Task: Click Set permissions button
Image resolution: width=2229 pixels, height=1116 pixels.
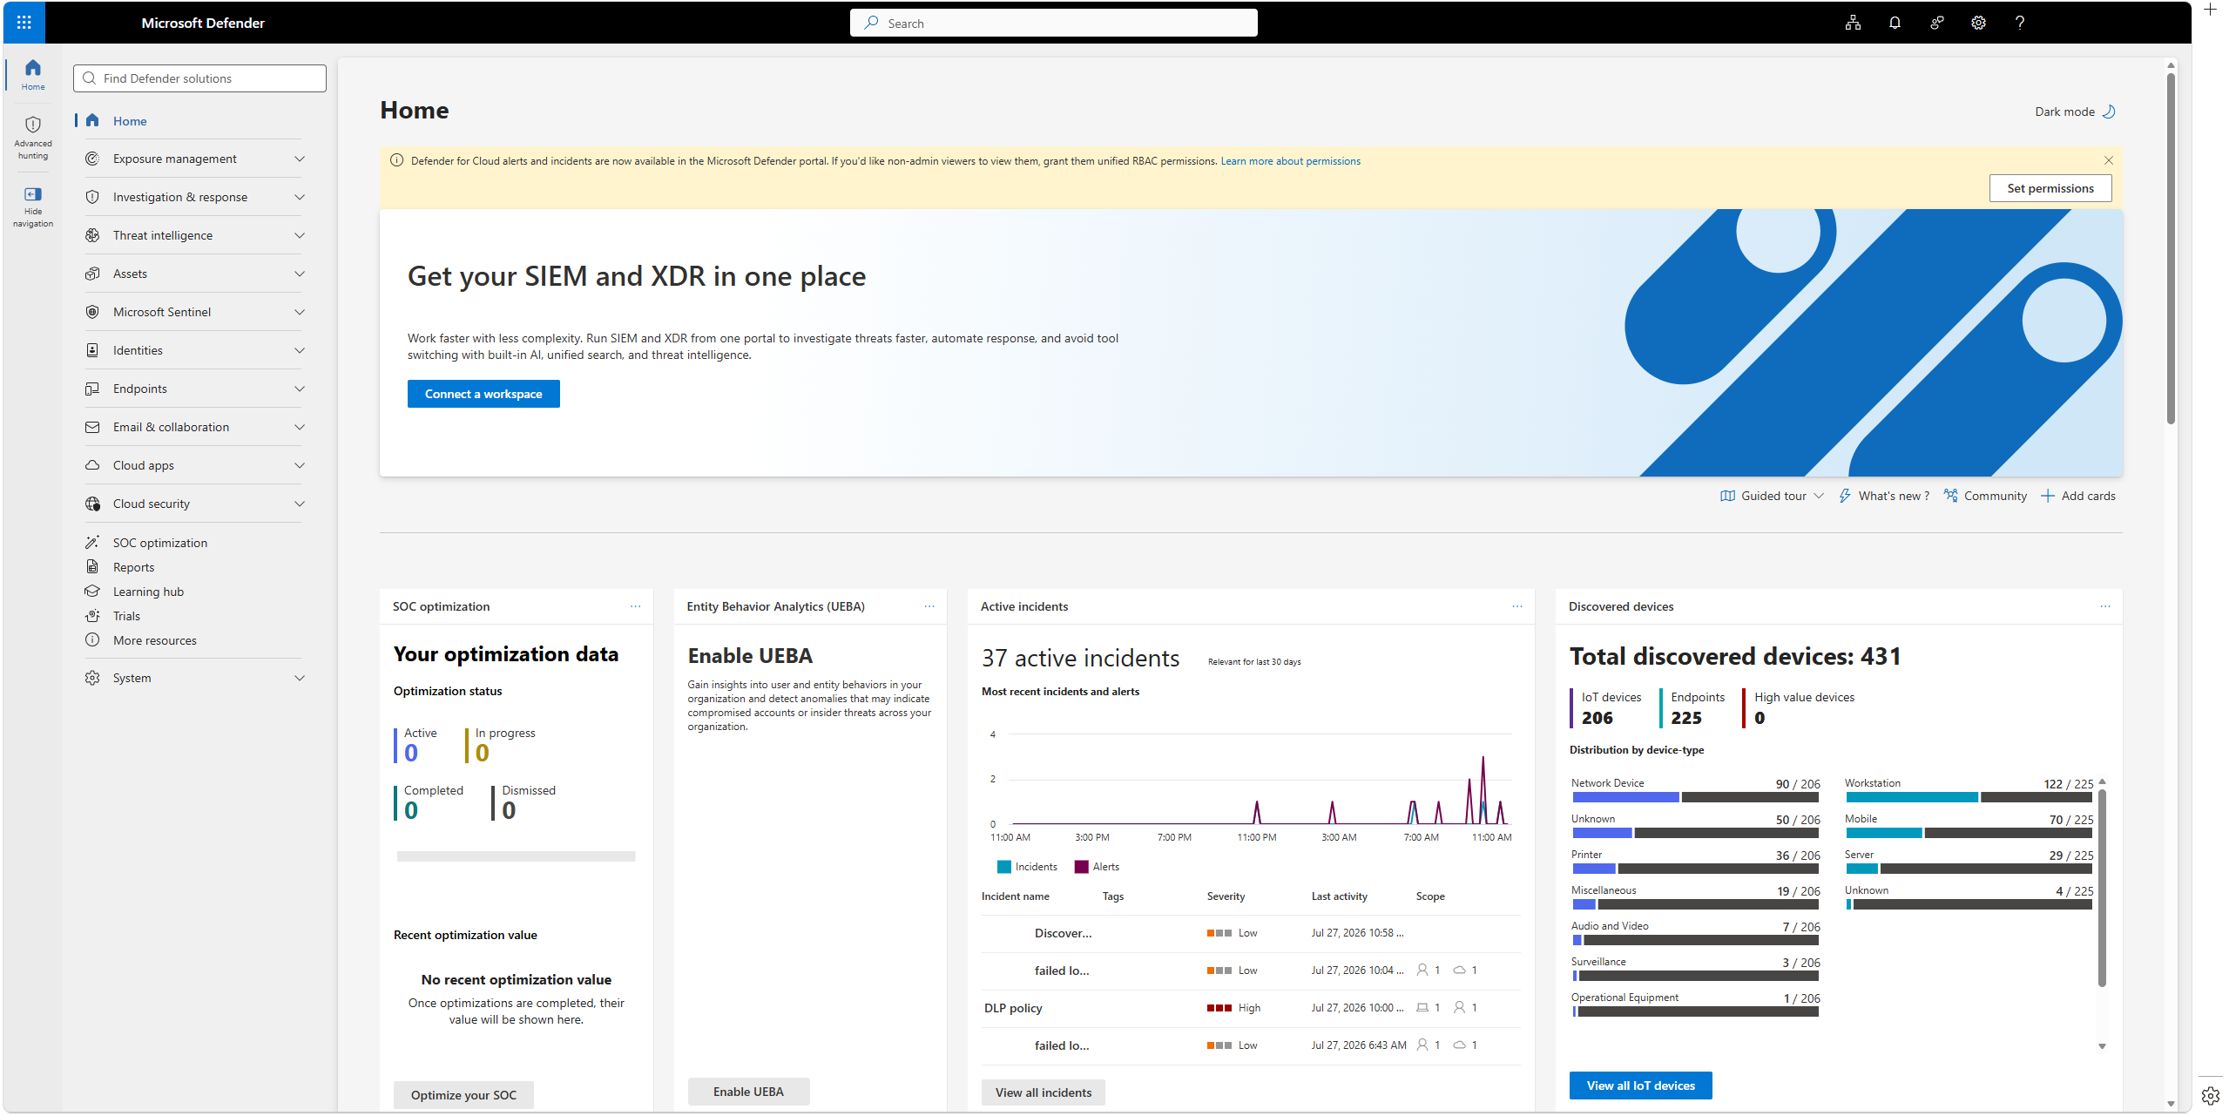Action: click(2050, 188)
